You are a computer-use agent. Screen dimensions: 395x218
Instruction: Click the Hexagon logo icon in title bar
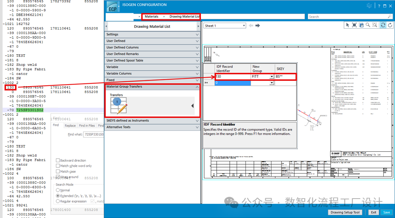pyautogui.click(x=369, y=6)
